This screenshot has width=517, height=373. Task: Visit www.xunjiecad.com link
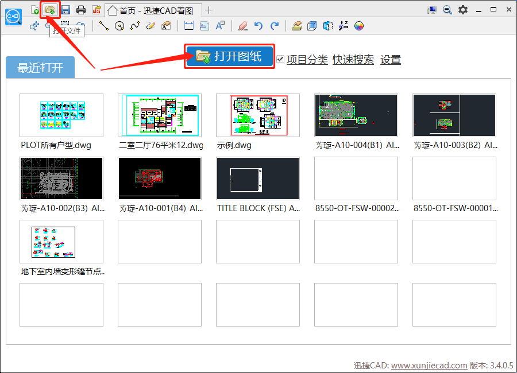pyautogui.click(x=429, y=366)
